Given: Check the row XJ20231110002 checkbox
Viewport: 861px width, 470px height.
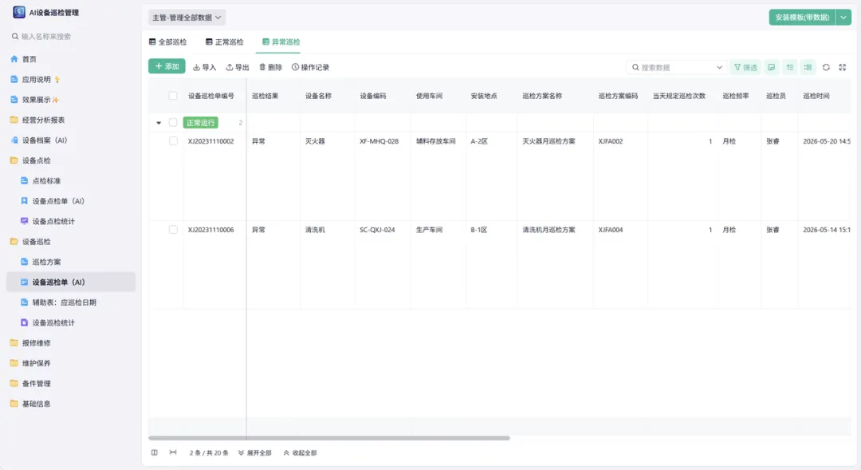Looking at the screenshot, I should pyautogui.click(x=173, y=141).
